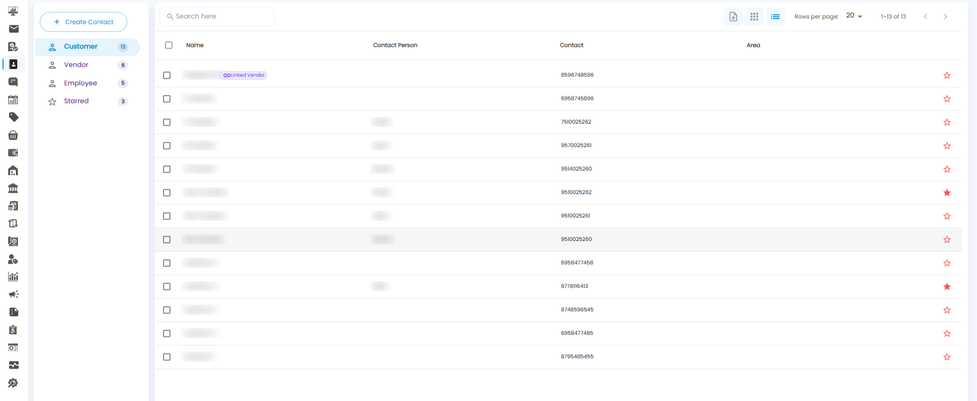This screenshot has width=977, height=401.
Task: Click the Customer count badge 13
Action: click(x=123, y=47)
